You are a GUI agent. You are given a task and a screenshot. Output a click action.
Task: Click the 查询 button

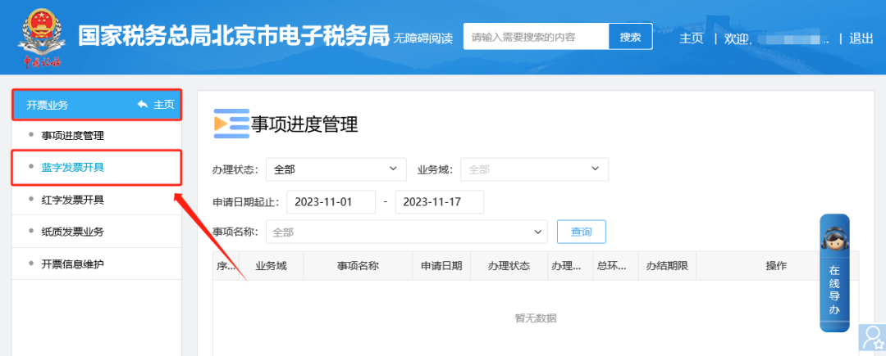pyautogui.click(x=581, y=232)
